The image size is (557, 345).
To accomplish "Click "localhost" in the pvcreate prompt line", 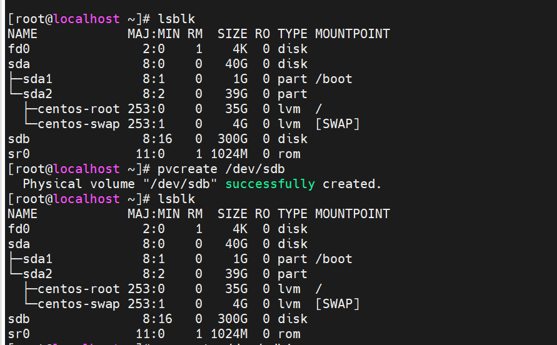I will 86,169.
